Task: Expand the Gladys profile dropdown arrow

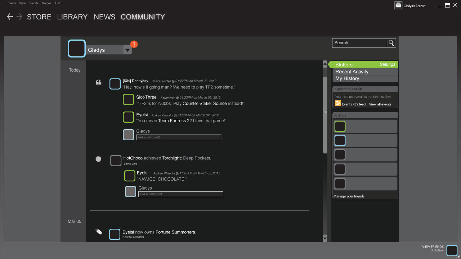Action: (x=127, y=50)
